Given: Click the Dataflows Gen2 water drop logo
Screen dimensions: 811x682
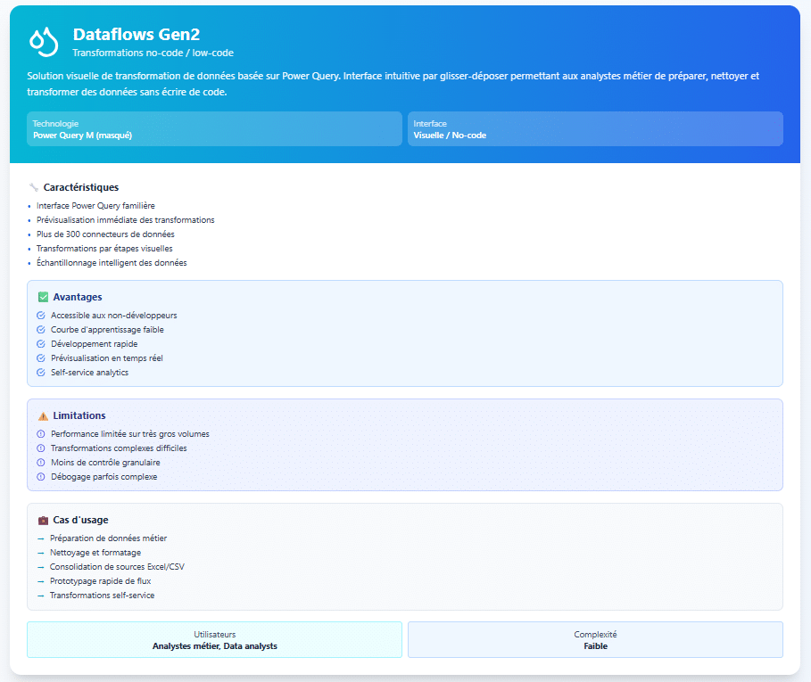Looking at the screenshot, I should pos(43,42).
